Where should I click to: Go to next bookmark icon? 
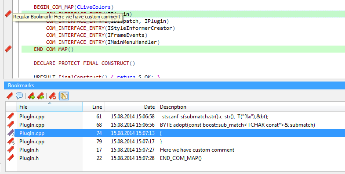tap(31, 96)
